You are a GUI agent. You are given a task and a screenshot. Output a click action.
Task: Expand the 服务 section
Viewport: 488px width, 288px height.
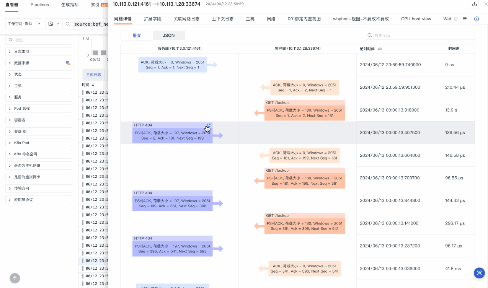[39, 97]
